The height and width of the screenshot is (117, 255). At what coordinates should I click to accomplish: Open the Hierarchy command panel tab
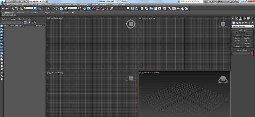coord(241,18)
